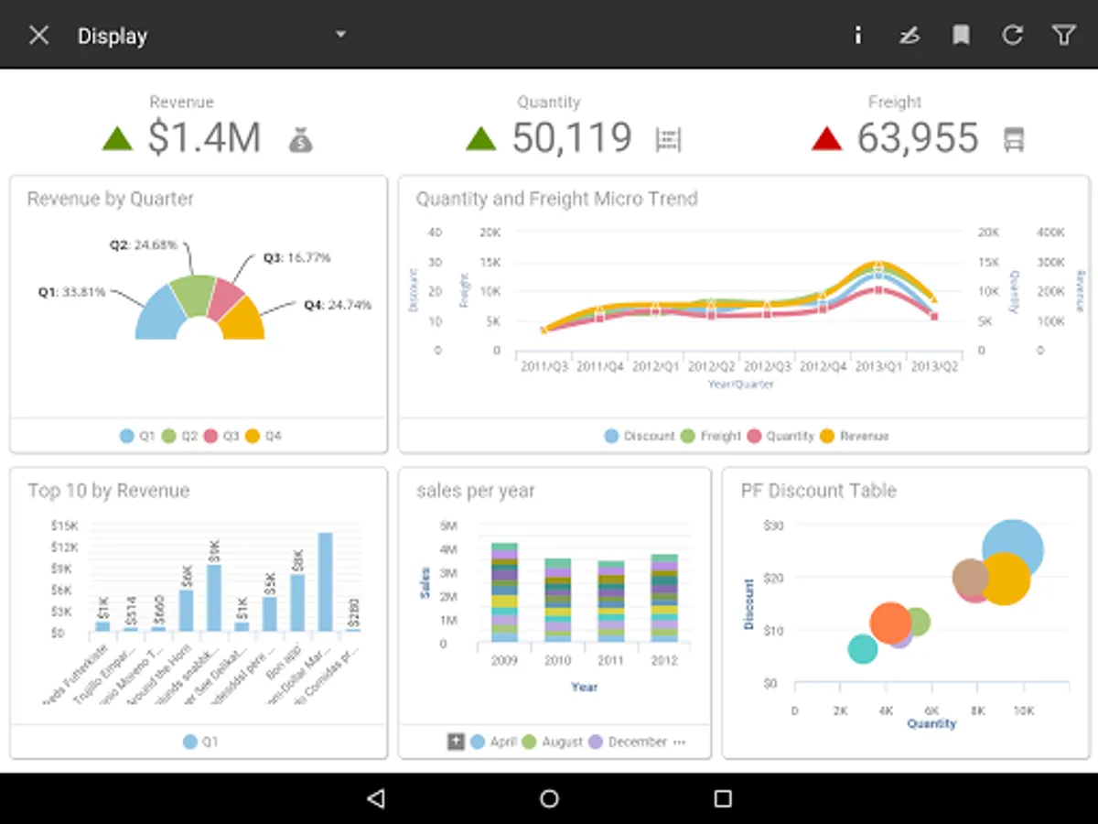Open the Quantity and Freight Micro Trend title
This screenshot has width=1098, height=824.
[556, 199]
